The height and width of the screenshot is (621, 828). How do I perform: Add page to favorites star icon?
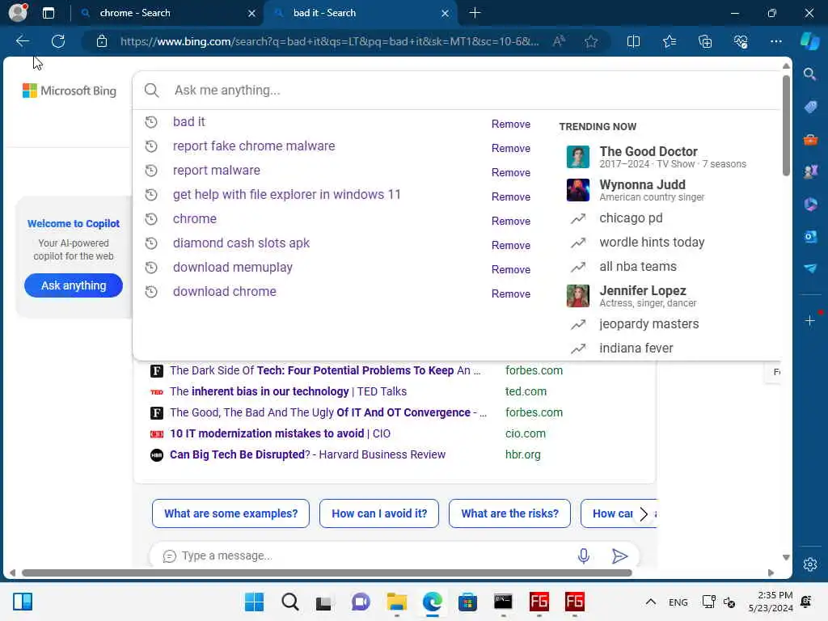[x=591, y=41]
